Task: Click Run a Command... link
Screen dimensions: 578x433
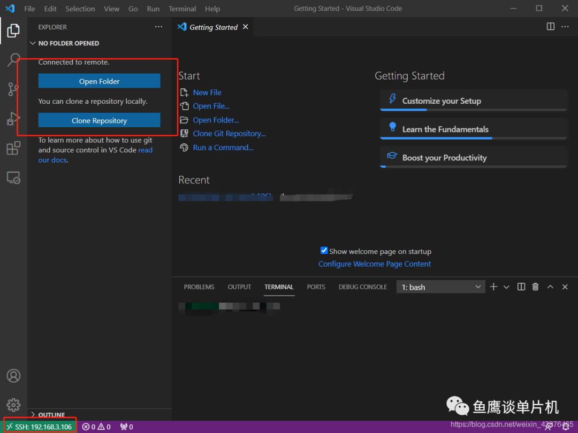Action: tap(223, 148)
